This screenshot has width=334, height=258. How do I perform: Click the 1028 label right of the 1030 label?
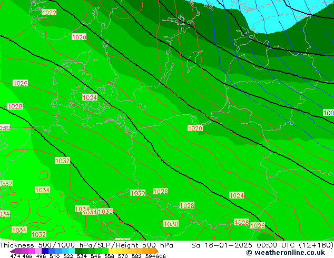[161, 191]
